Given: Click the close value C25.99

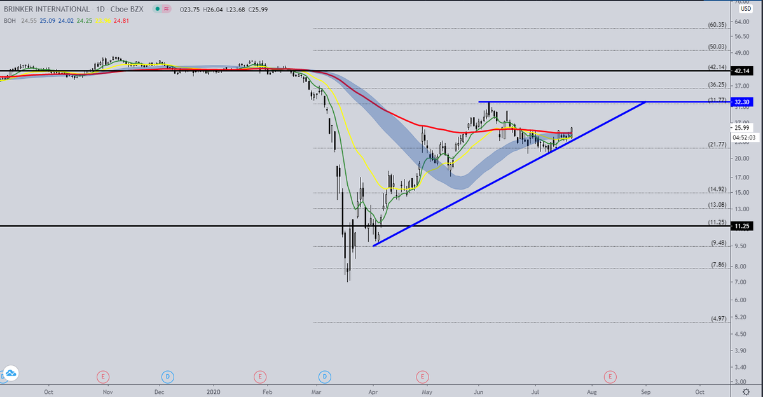Looking at the screenshot, I should point(259,10).
